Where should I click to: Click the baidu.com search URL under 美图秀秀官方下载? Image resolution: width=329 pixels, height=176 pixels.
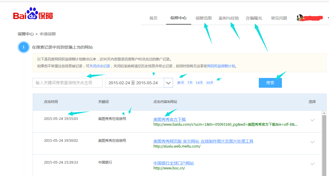click(x=225, y=125)
